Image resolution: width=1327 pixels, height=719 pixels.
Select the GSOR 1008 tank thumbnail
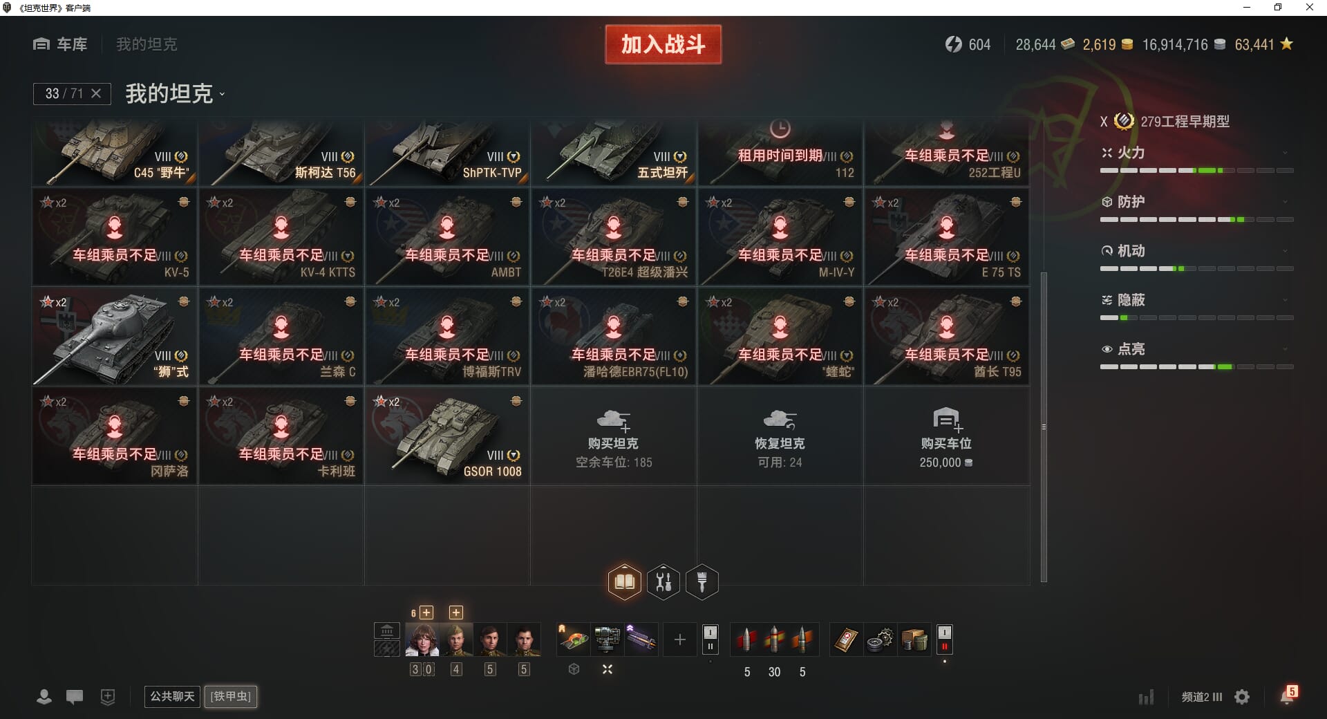(447, 436)
